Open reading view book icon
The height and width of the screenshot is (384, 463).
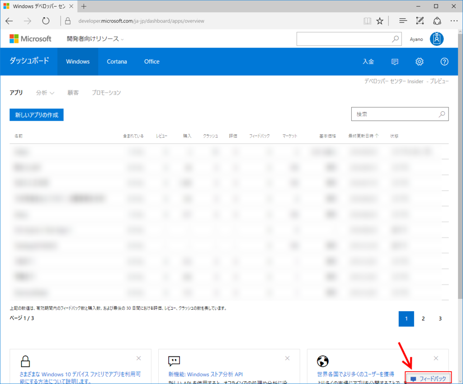pyautogui.click(x=367, y=21)
